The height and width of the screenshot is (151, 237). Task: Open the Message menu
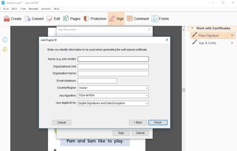[x=33, y=9]
